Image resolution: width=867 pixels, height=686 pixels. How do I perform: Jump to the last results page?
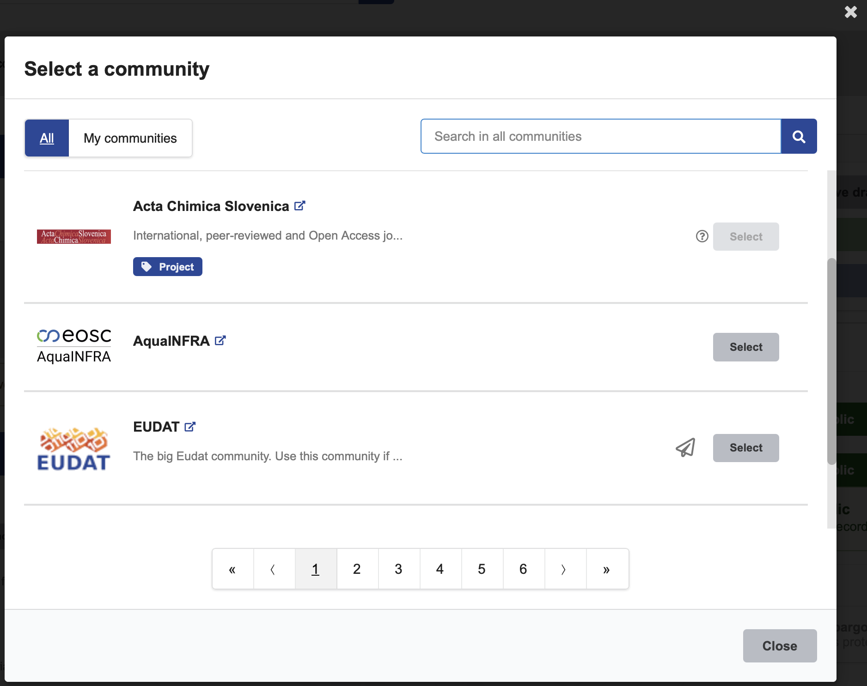606,569
